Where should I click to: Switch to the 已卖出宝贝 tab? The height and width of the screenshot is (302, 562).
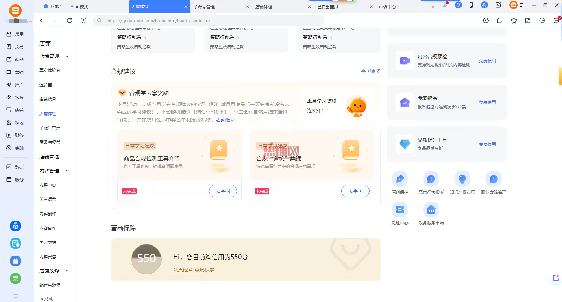pos(328,7)
